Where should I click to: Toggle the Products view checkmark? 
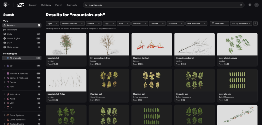click(39, 25)
